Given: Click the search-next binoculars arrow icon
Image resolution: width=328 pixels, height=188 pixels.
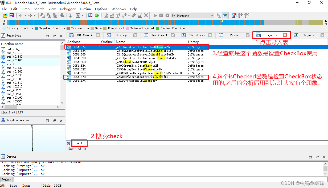Looking at the screenshot, I should [63, 15].
